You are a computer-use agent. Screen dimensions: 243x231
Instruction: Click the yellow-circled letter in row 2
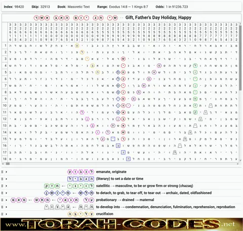tap(82, 52)
